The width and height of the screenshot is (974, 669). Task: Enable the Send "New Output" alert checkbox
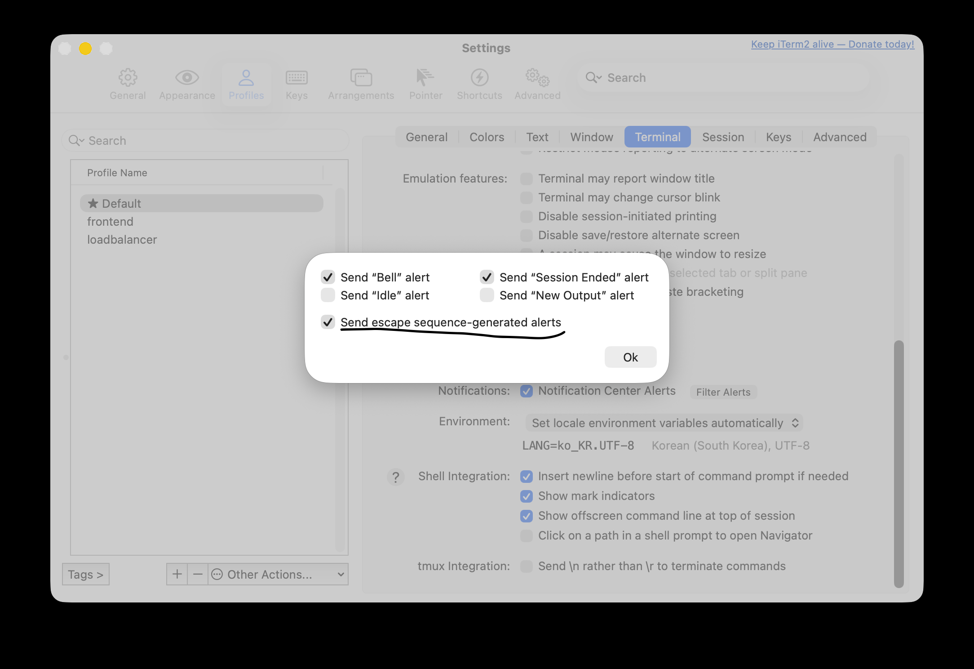[487, 295]
